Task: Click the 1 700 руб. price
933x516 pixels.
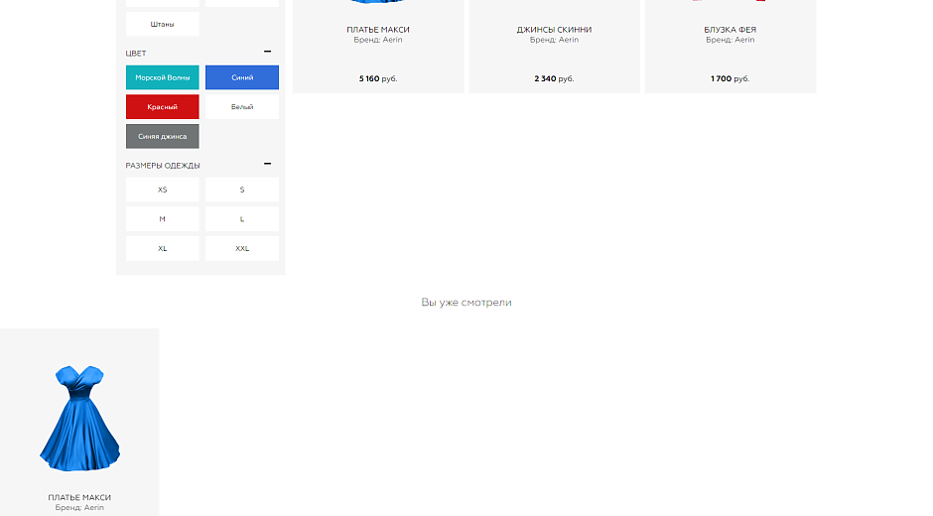Action: coord(731,78)
